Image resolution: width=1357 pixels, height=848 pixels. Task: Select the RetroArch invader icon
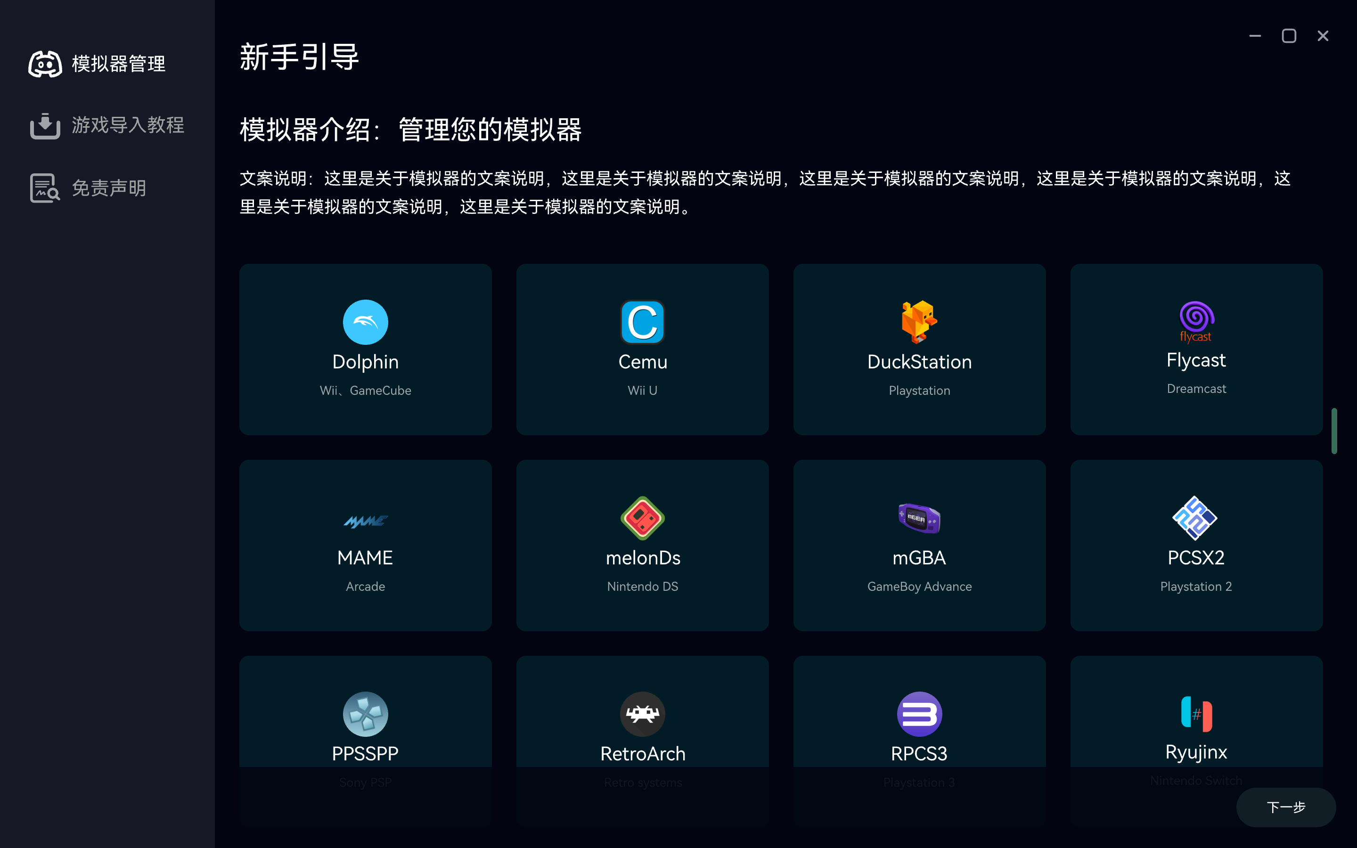tap(642, 714)
